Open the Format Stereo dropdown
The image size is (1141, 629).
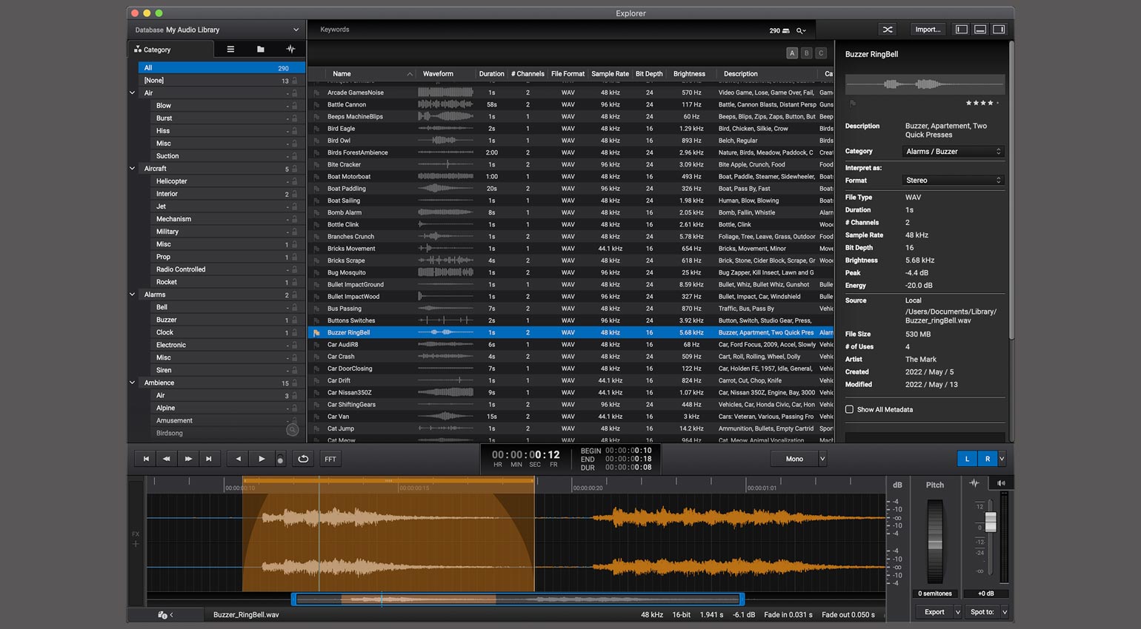953,181
